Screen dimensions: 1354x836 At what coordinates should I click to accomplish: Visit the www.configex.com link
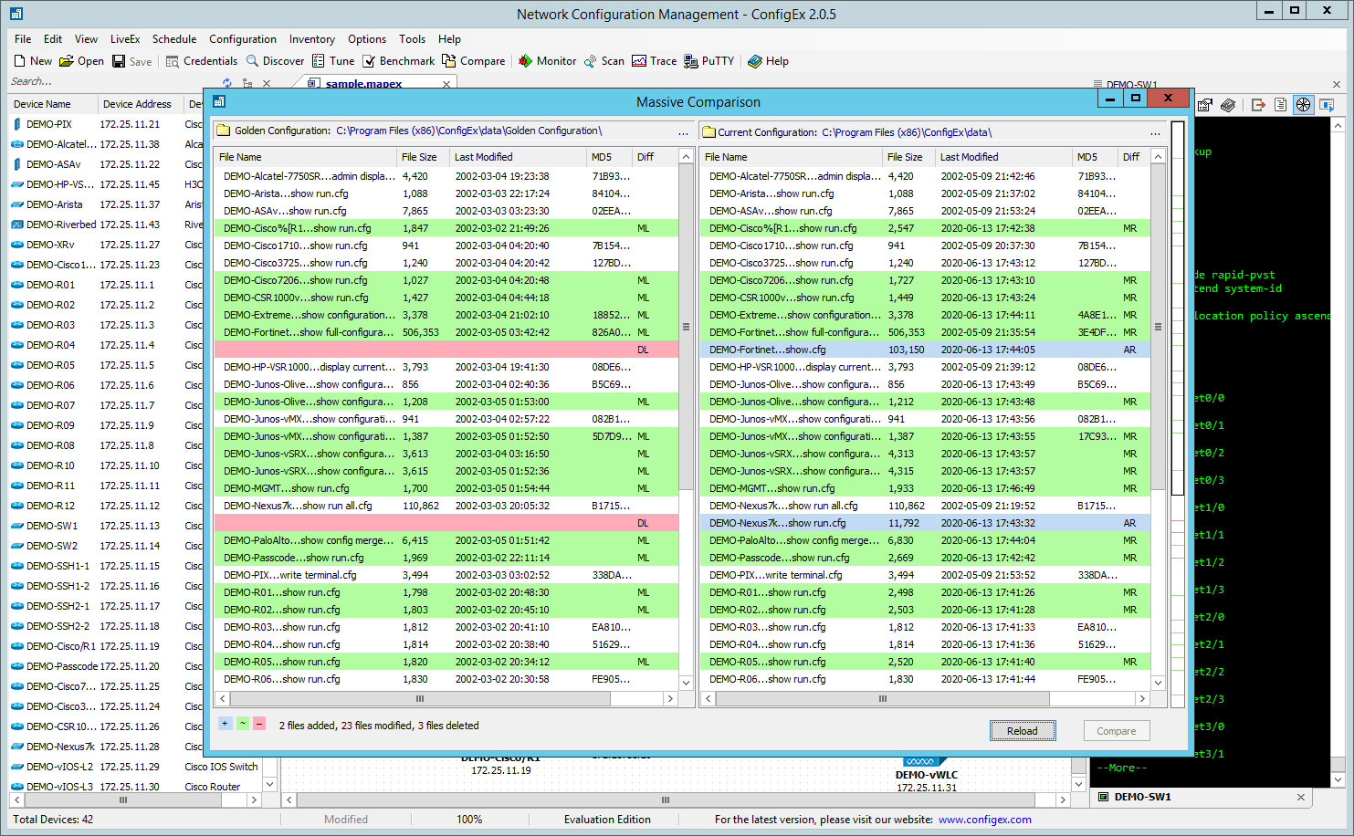[x=985, y=820]
